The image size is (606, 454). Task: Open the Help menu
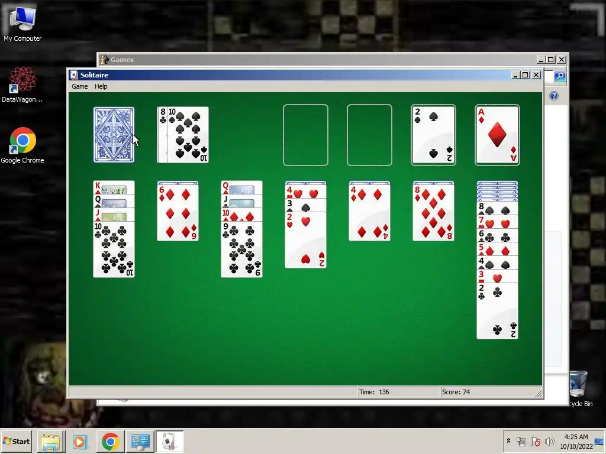(101, 86)
